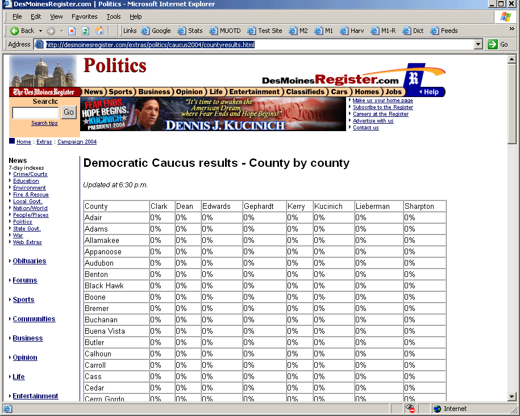The image size is (520, 416).
Task: Click inside the site search text field
Action: pos(35,112)
